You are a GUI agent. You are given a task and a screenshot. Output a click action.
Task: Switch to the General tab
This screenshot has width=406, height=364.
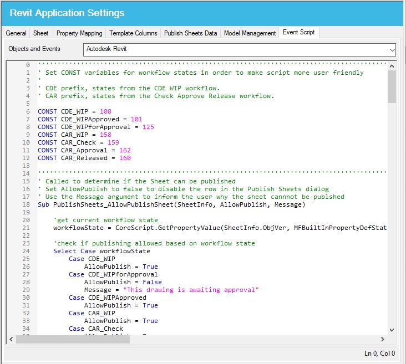(x=16, y=33)
